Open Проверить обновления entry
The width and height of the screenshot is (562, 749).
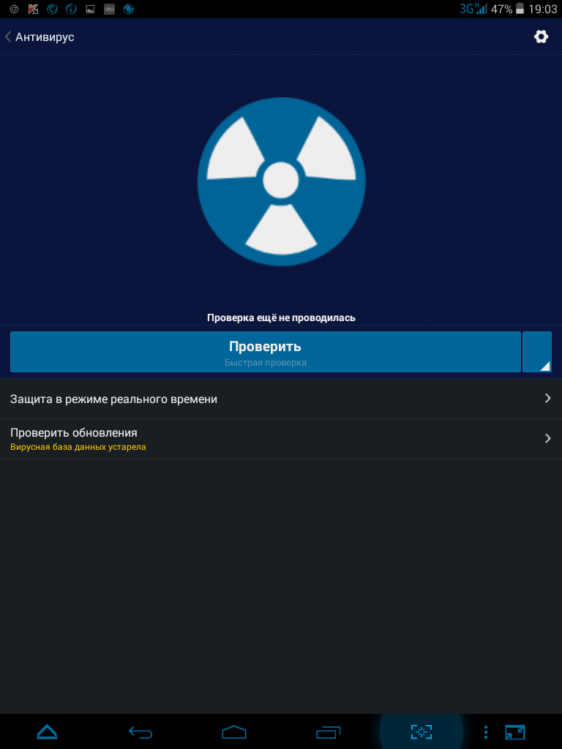(281, 439)
